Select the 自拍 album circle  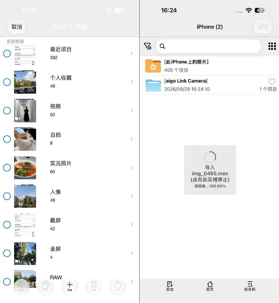click(7, 139)
